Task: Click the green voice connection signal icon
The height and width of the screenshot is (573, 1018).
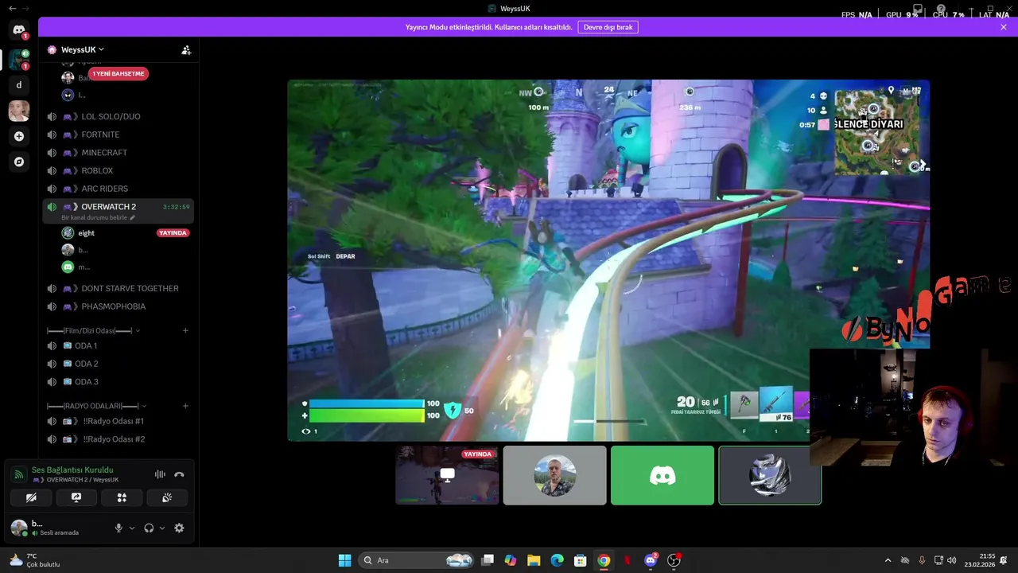Action: pos(18,474)
